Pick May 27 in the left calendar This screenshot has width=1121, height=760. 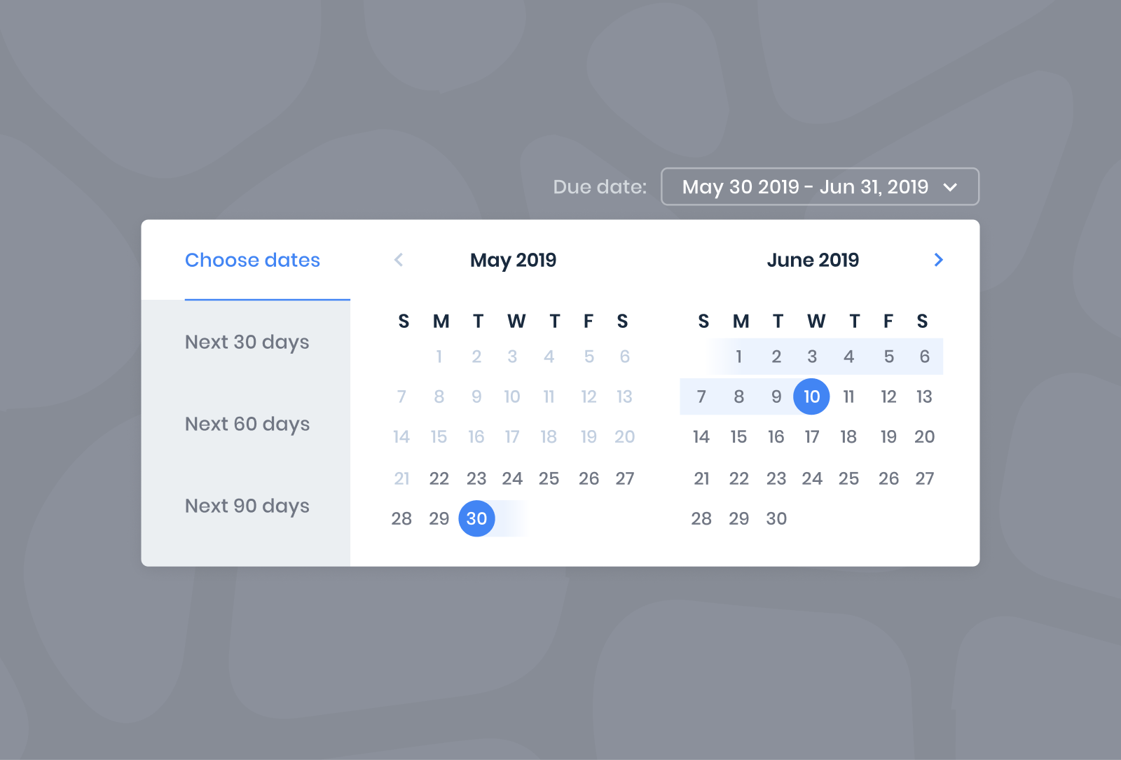pos(625,478)
